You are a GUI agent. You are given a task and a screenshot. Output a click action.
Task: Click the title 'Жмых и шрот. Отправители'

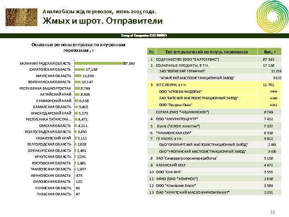pyautogui.click(x=103, y=21)
